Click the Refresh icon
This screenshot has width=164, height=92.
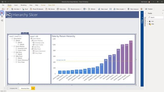pos(89,9)
